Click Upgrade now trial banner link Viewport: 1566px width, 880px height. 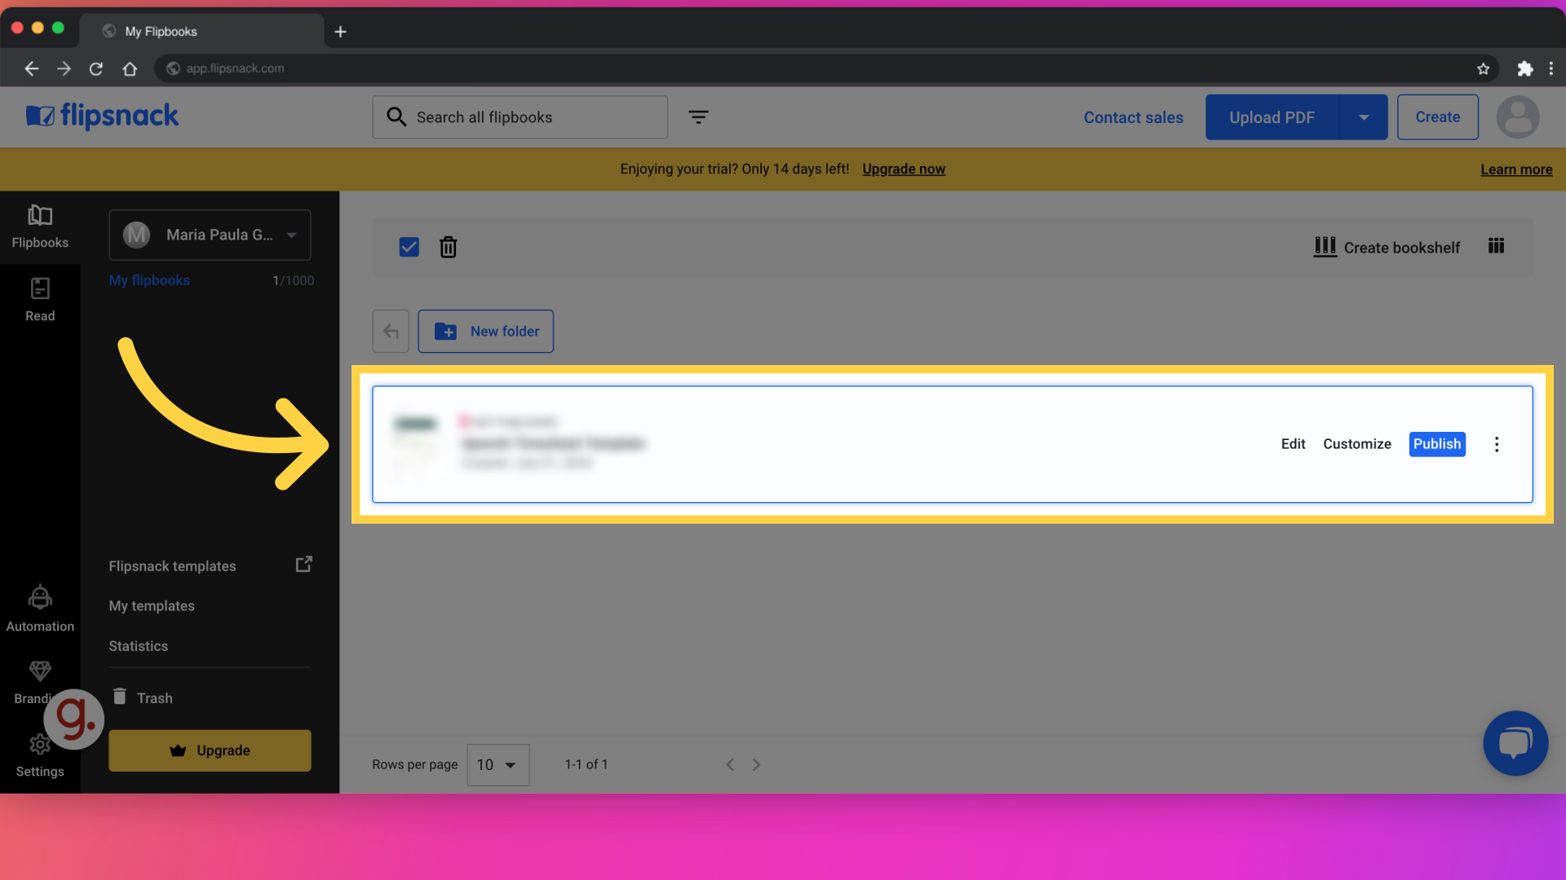point(904,169)
